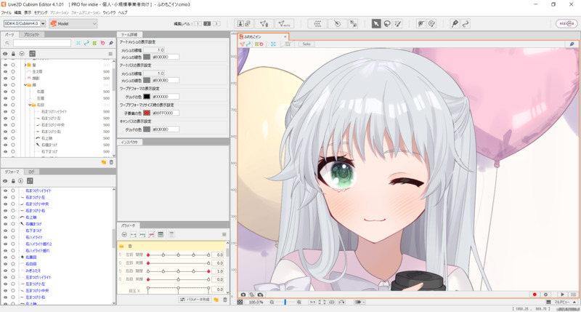
Task: Toggle lock circle for 左眉 in Parts list
Action: tap(13, 98)
